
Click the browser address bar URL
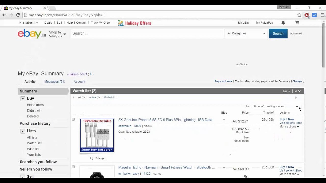point(66,15)
